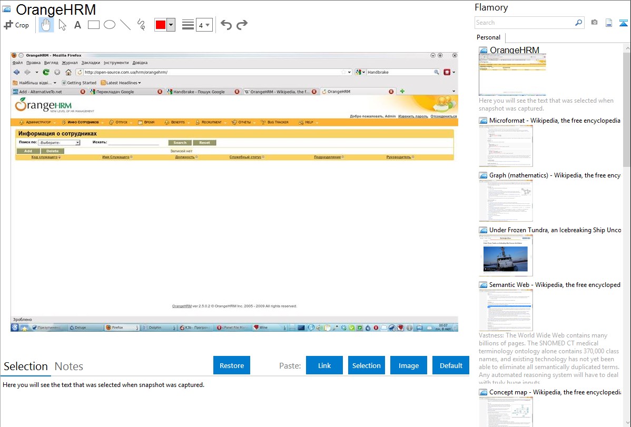This screenshot has height=427, width=631.
Task: Open the line style icon
Action: click(188, 25)
